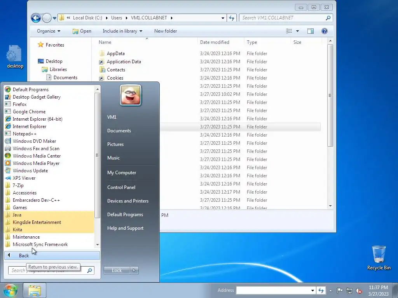Select the AppData folder
398x298 pixels.
click(115, 54)
